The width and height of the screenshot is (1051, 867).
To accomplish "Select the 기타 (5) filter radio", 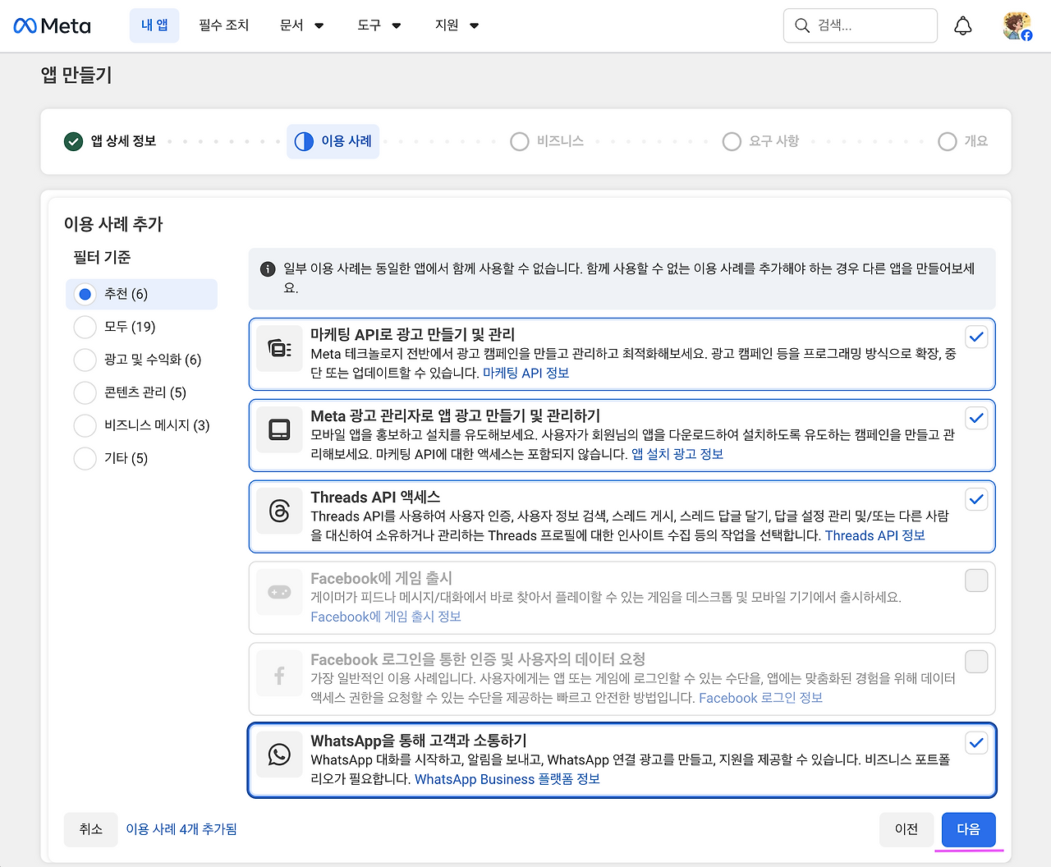I will 85,458.
